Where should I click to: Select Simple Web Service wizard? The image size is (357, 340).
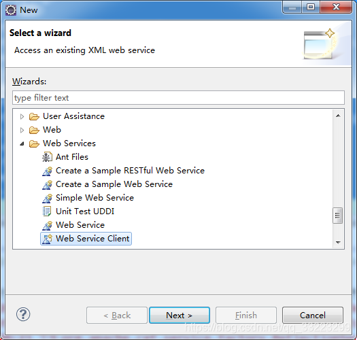(x=95, y=198)
